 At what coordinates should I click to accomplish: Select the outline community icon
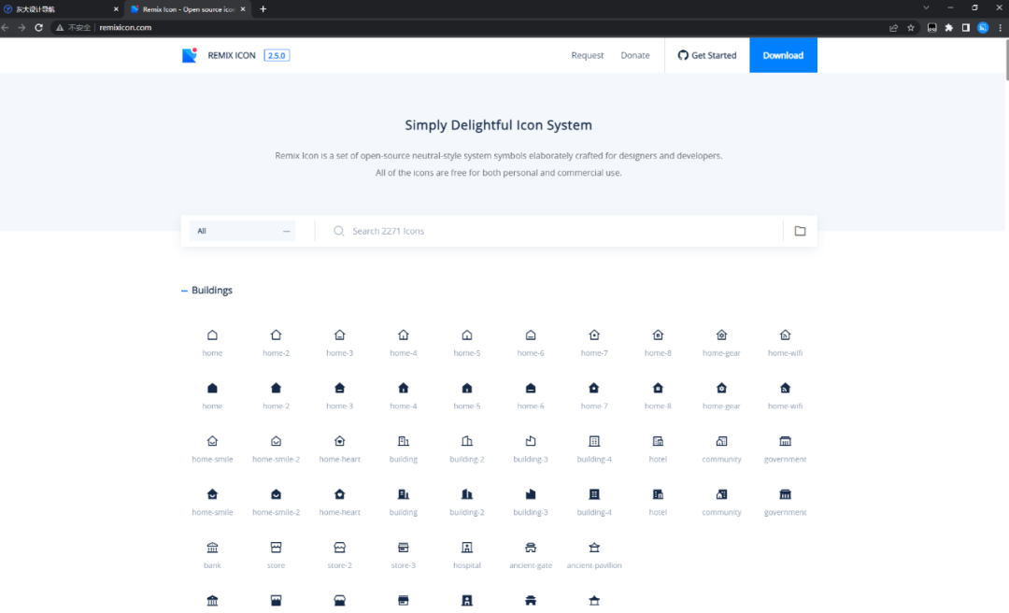721,441
